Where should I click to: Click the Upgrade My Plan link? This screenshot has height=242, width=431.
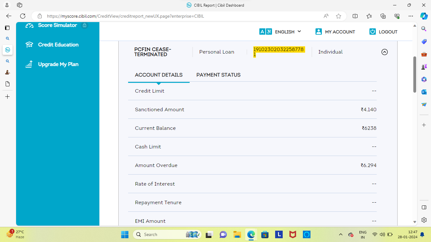pos(58,64)
